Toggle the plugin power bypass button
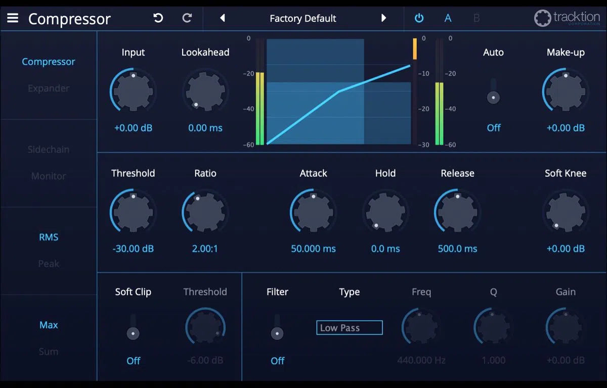 [x=419, y=18]
